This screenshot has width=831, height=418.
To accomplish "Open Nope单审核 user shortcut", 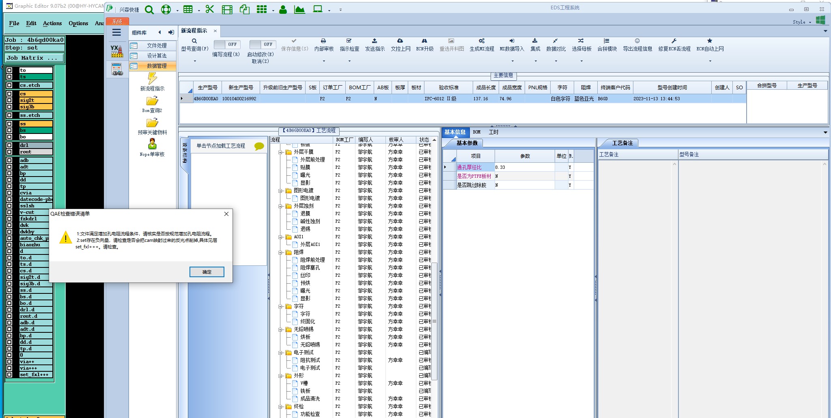I will coord(152,148).
